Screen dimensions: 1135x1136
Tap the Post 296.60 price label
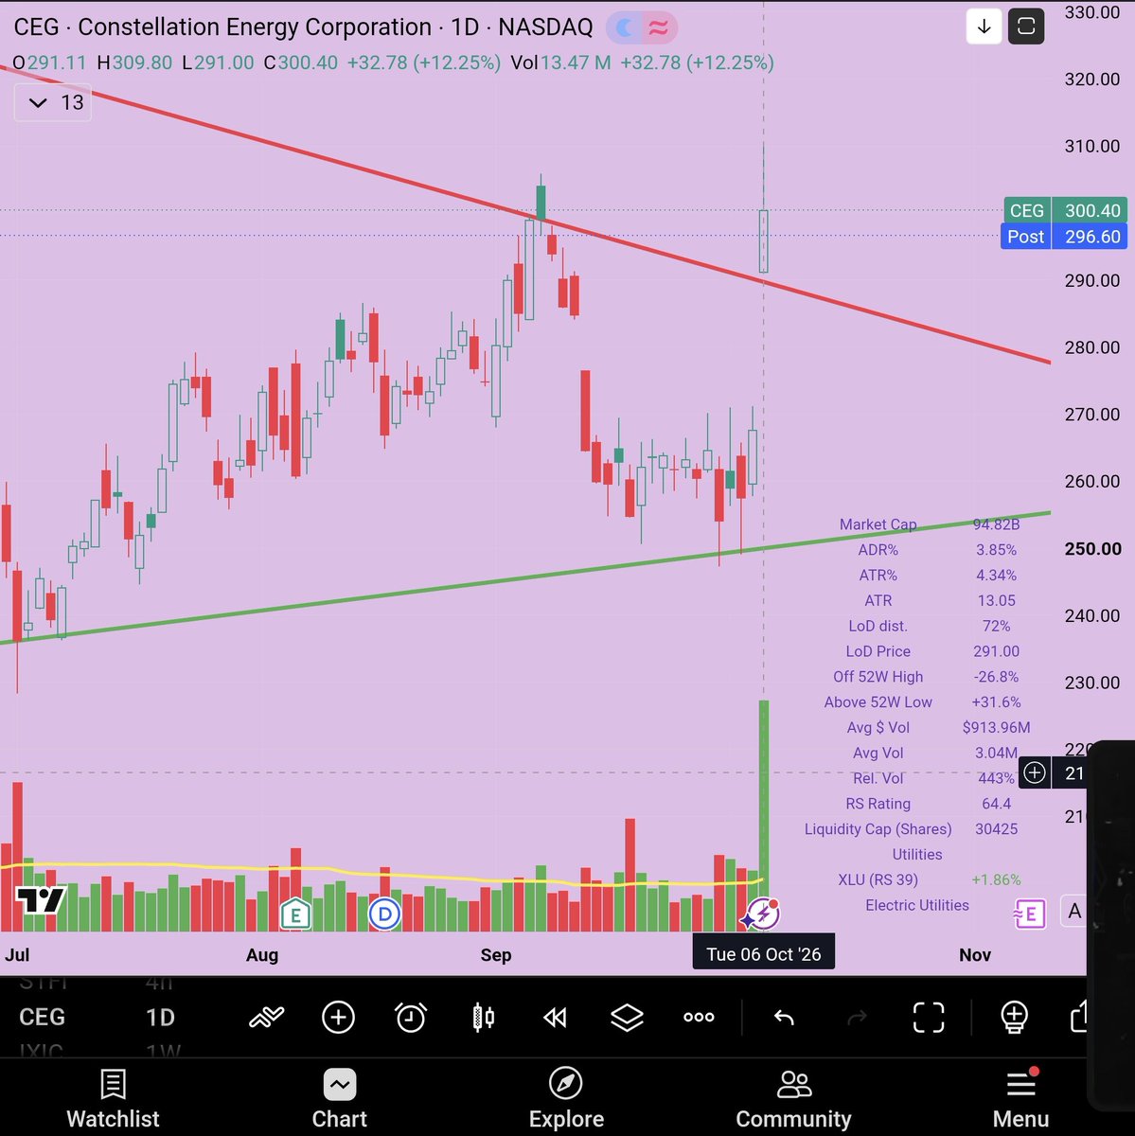click(x=1065, y=237)
